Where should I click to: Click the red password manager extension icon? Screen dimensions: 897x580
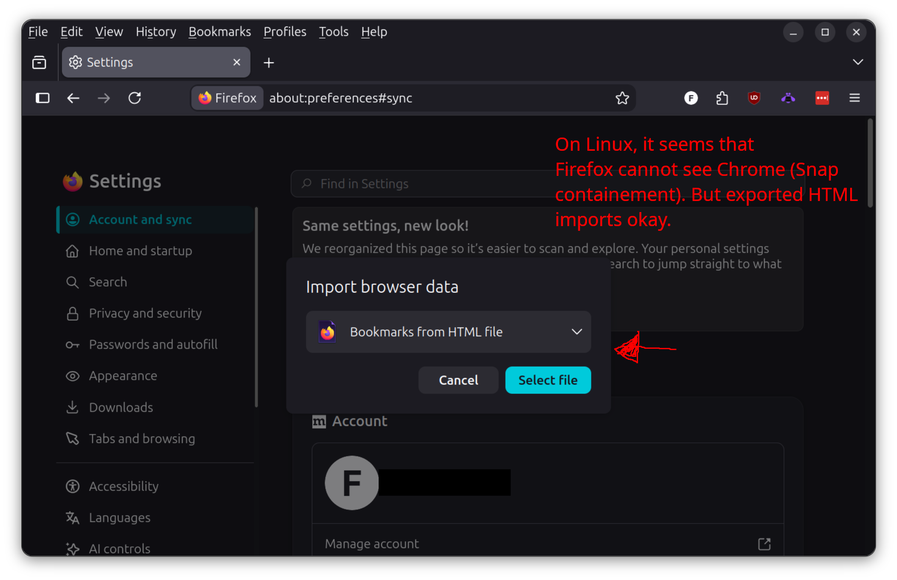point(822,98)
